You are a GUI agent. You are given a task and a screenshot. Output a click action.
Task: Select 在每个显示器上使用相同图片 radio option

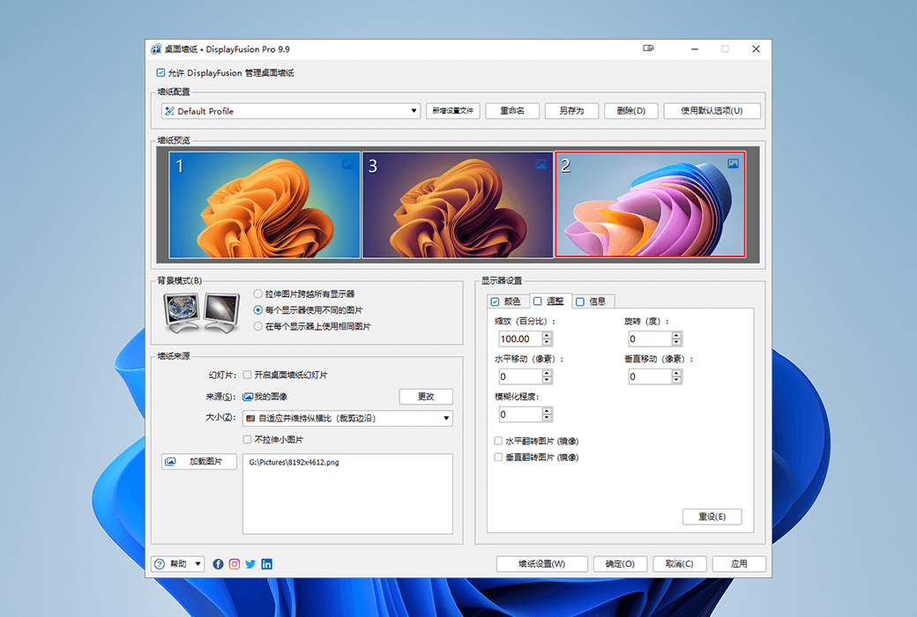[257, 326]
